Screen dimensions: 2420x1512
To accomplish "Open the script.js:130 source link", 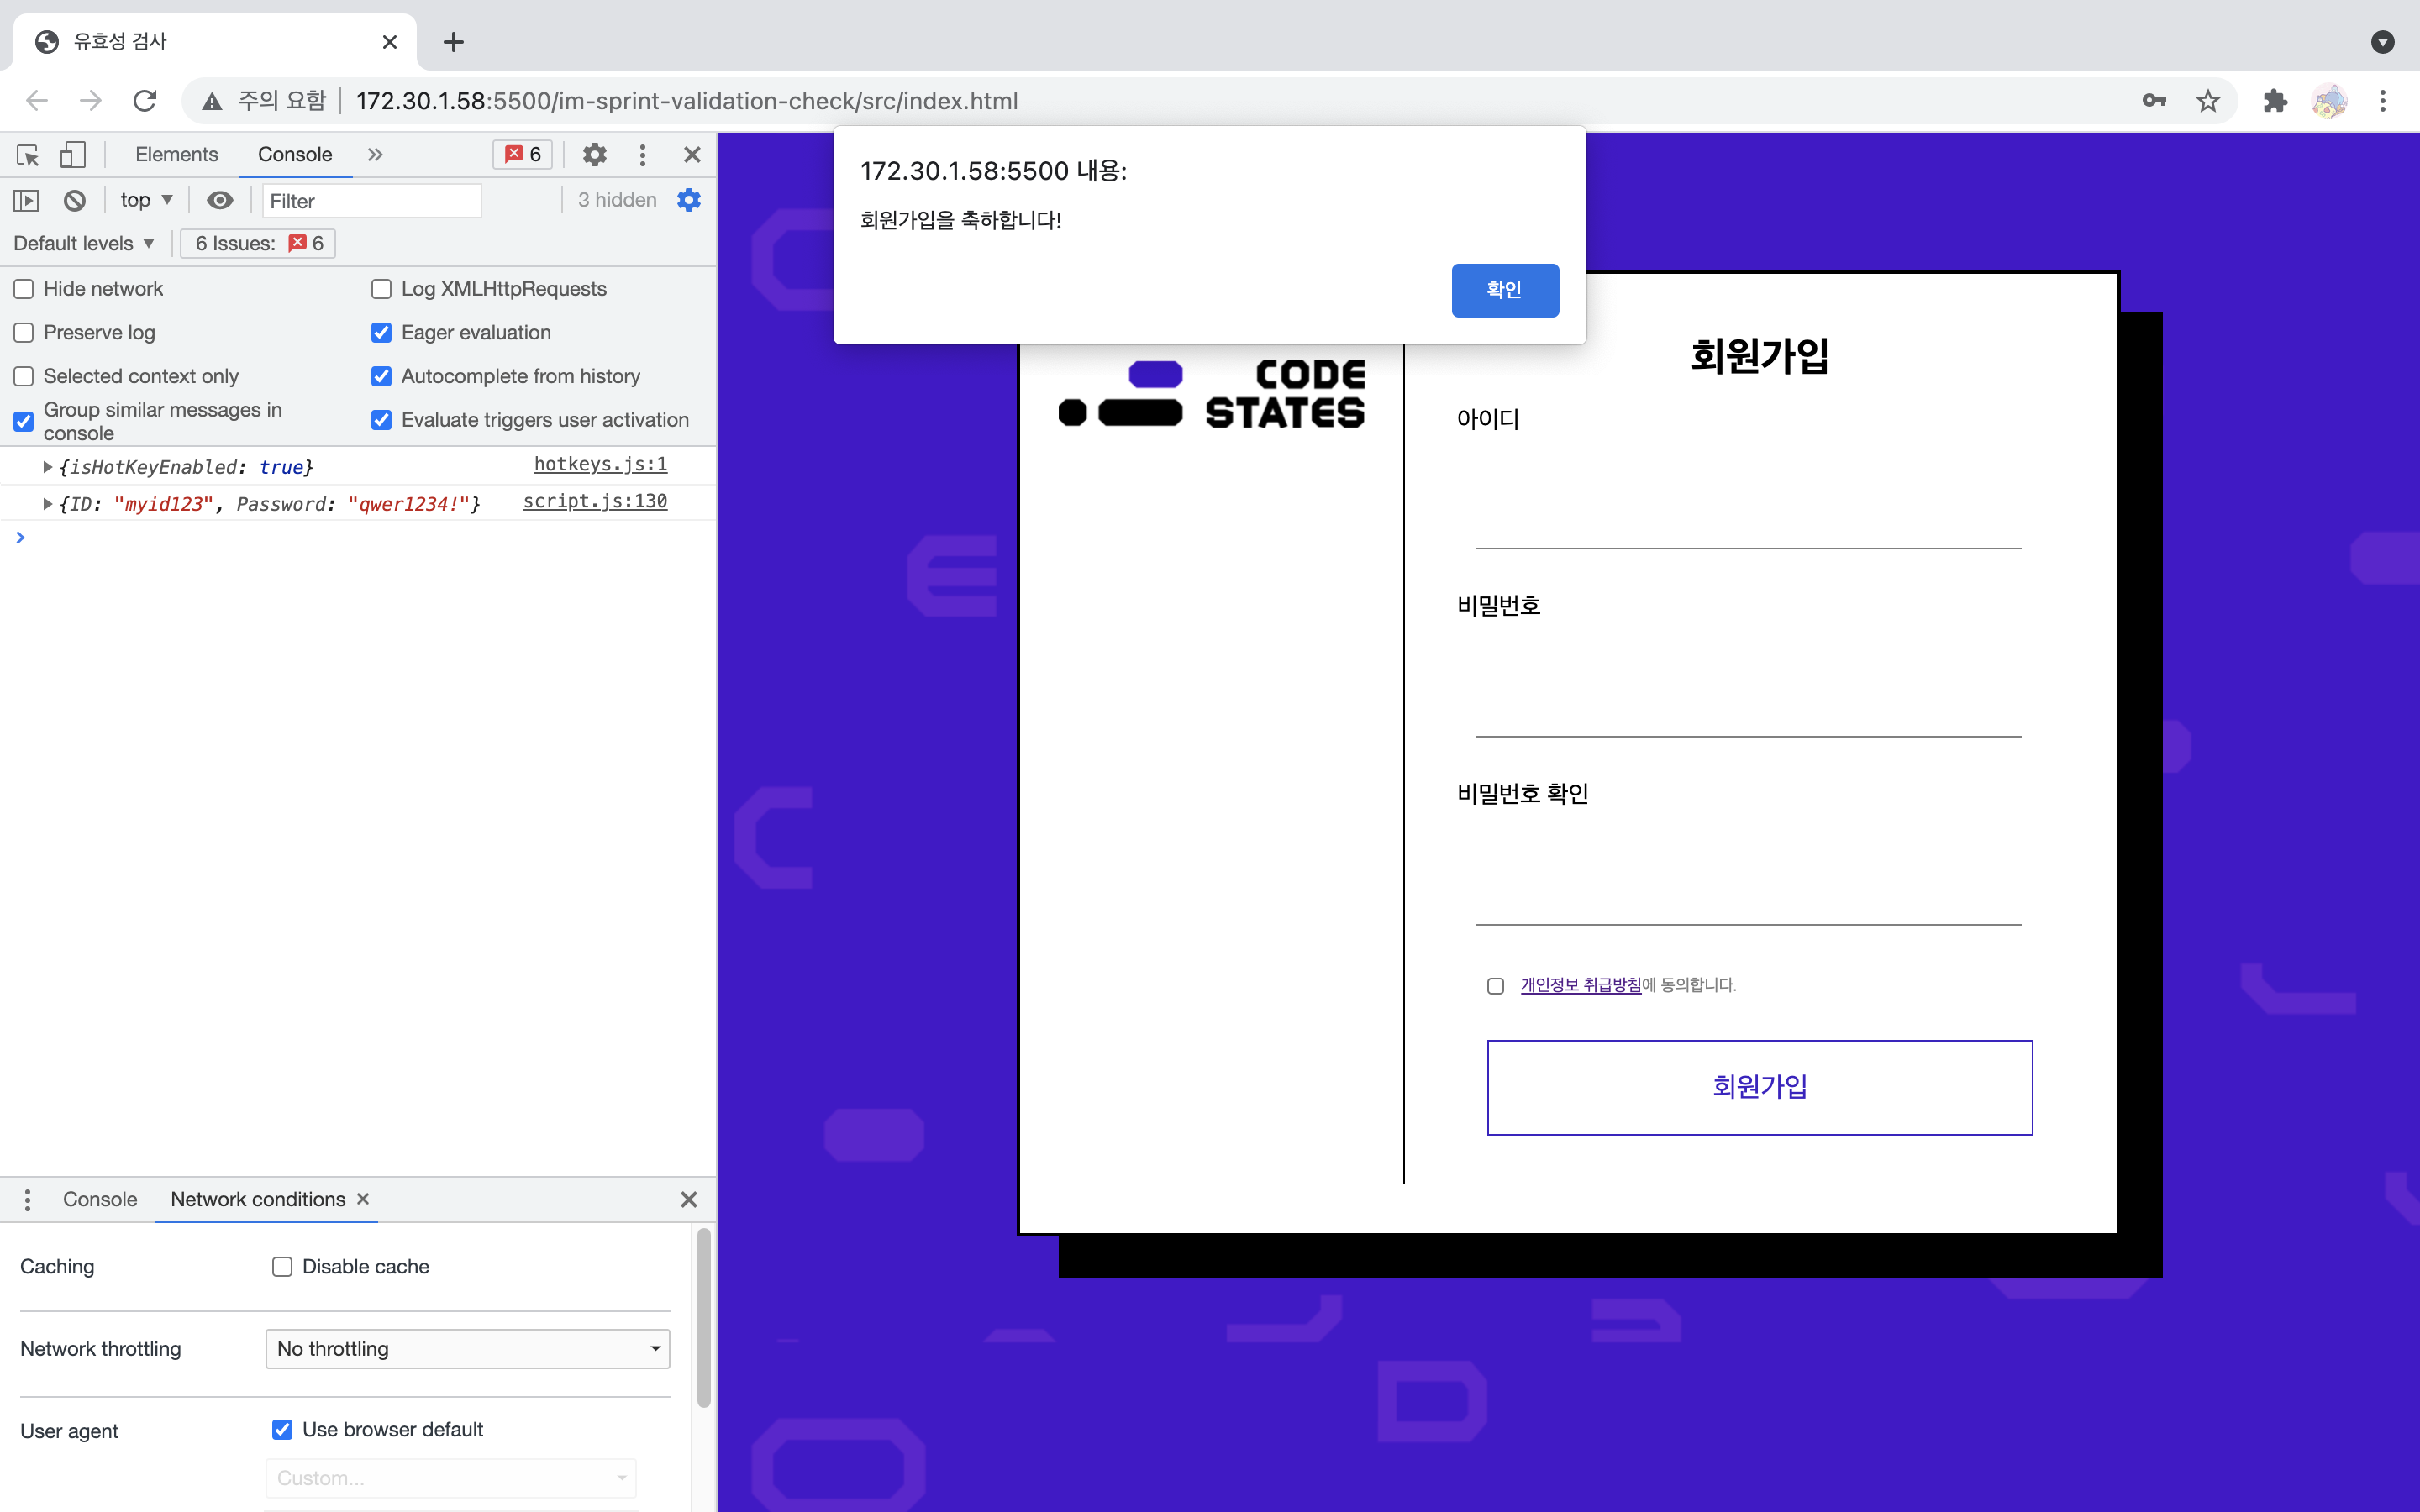I will point(595,502).
